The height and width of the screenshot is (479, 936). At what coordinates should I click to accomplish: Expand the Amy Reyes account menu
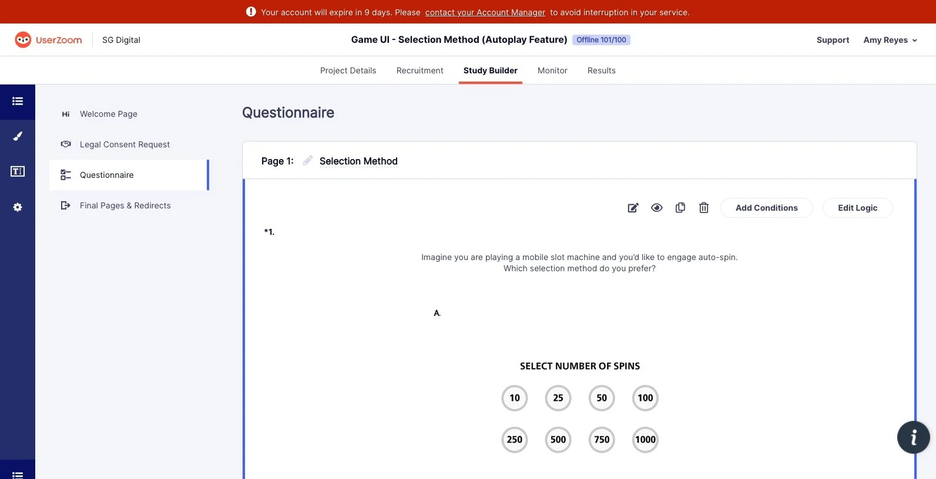(890, 40)
